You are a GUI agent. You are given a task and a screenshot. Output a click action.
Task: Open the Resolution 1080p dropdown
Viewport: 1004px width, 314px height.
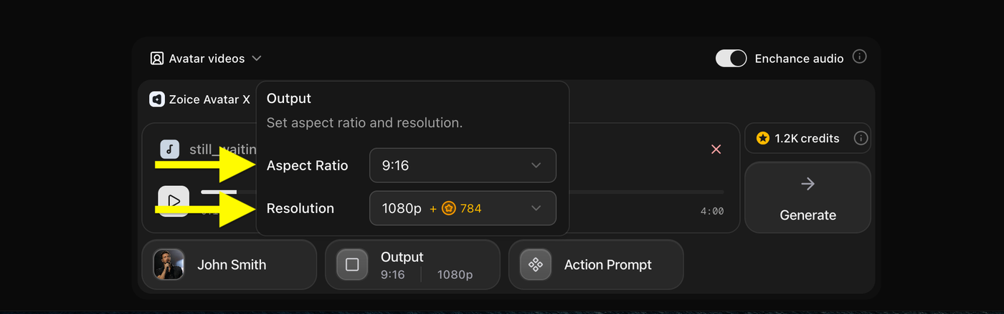[x=463, y=208]
